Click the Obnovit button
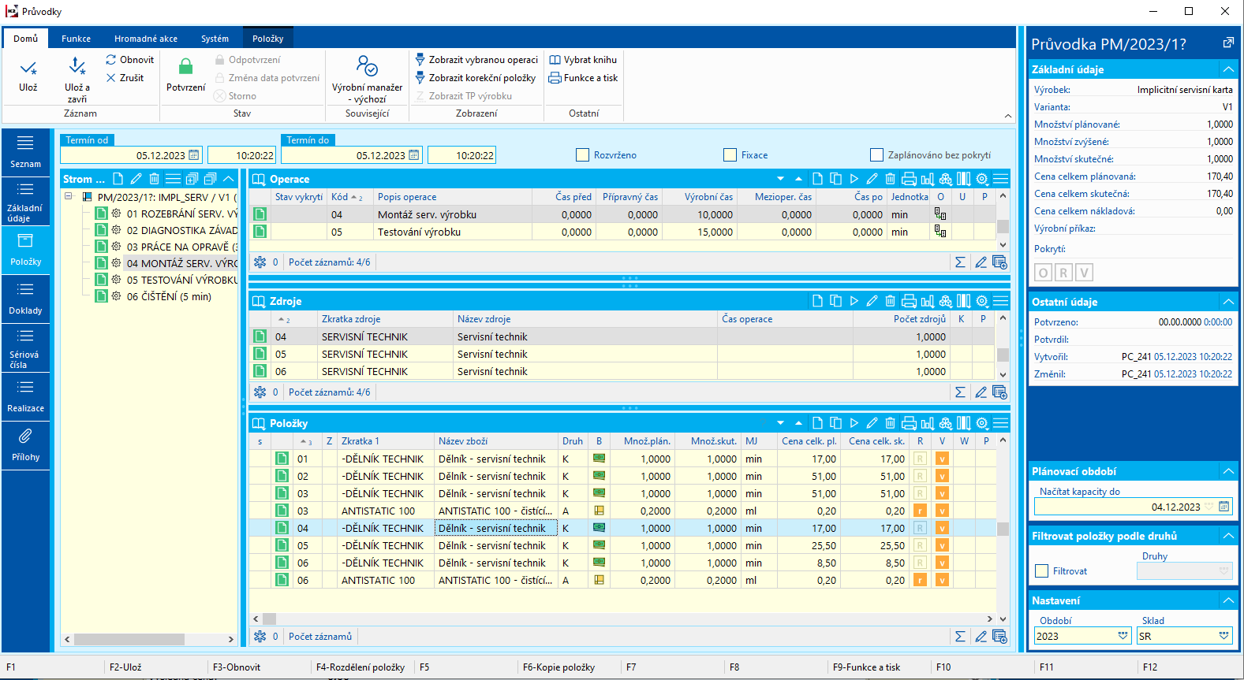 (130, 60)
